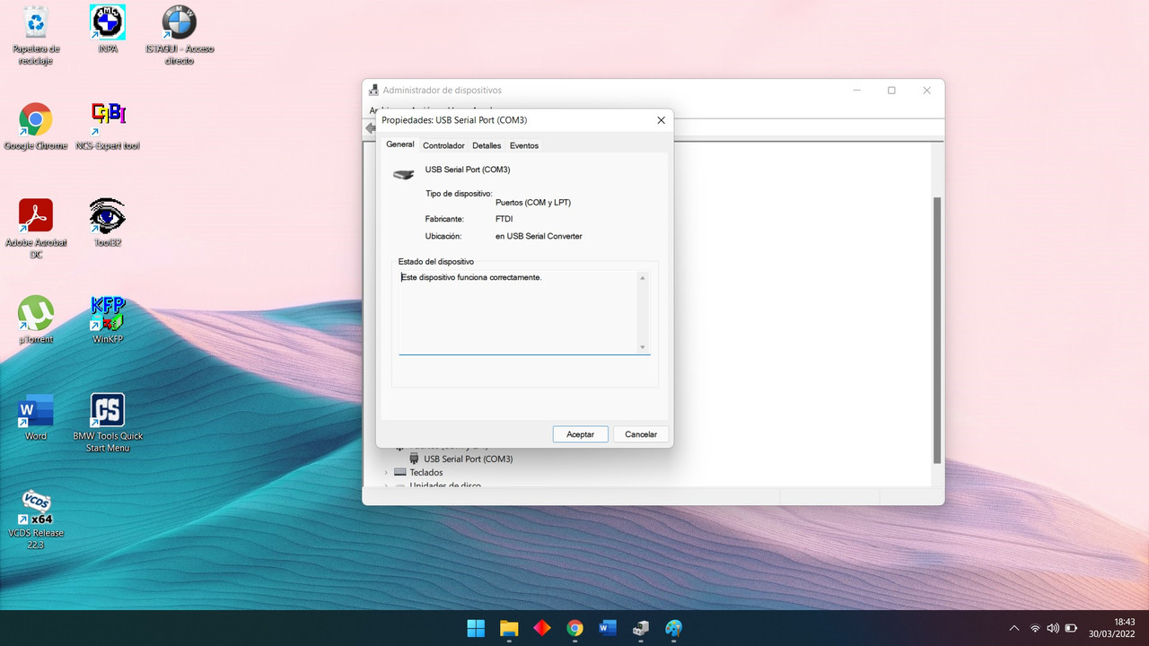This screenshot has width=1149, height=646.
Task: Click the 'FTDI' manufacturer value
Action: pyautogui.click(x=504, y=219)
